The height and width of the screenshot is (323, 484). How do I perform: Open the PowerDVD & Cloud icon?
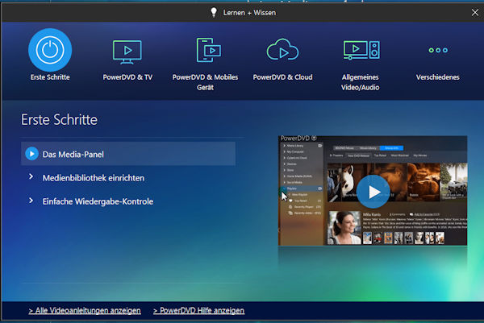282,49
